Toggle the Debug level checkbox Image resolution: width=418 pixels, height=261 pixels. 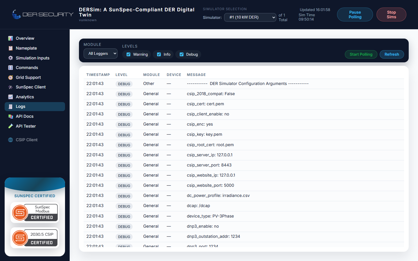[181, 54]
